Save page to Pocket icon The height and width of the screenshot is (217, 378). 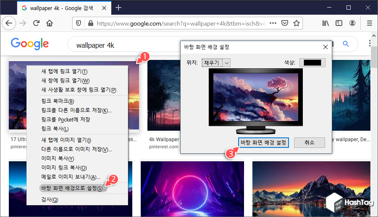pyautogui.click(x=285, y=23)
